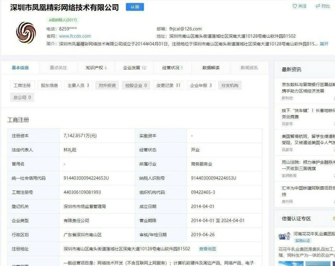Click founding date 2014-04-01 value
Image resolution: width=335 pixels, height=266 pixels.
(203, 206)
